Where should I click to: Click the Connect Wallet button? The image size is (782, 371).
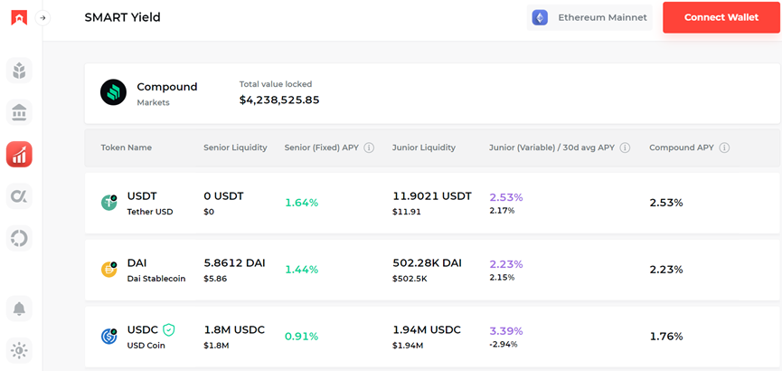[721, 17]
